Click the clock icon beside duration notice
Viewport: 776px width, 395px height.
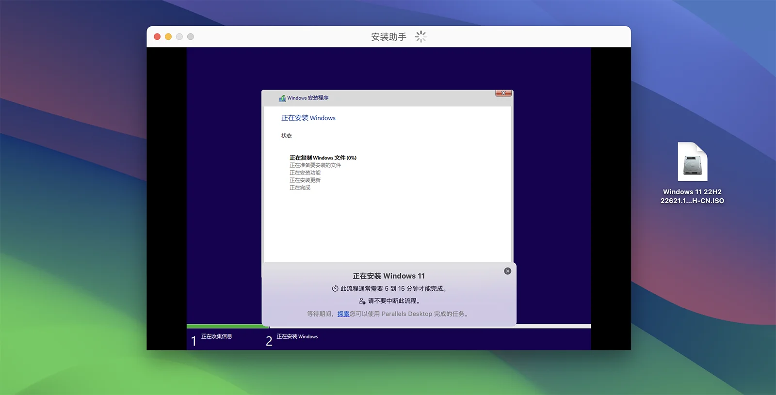click(335, 288)
